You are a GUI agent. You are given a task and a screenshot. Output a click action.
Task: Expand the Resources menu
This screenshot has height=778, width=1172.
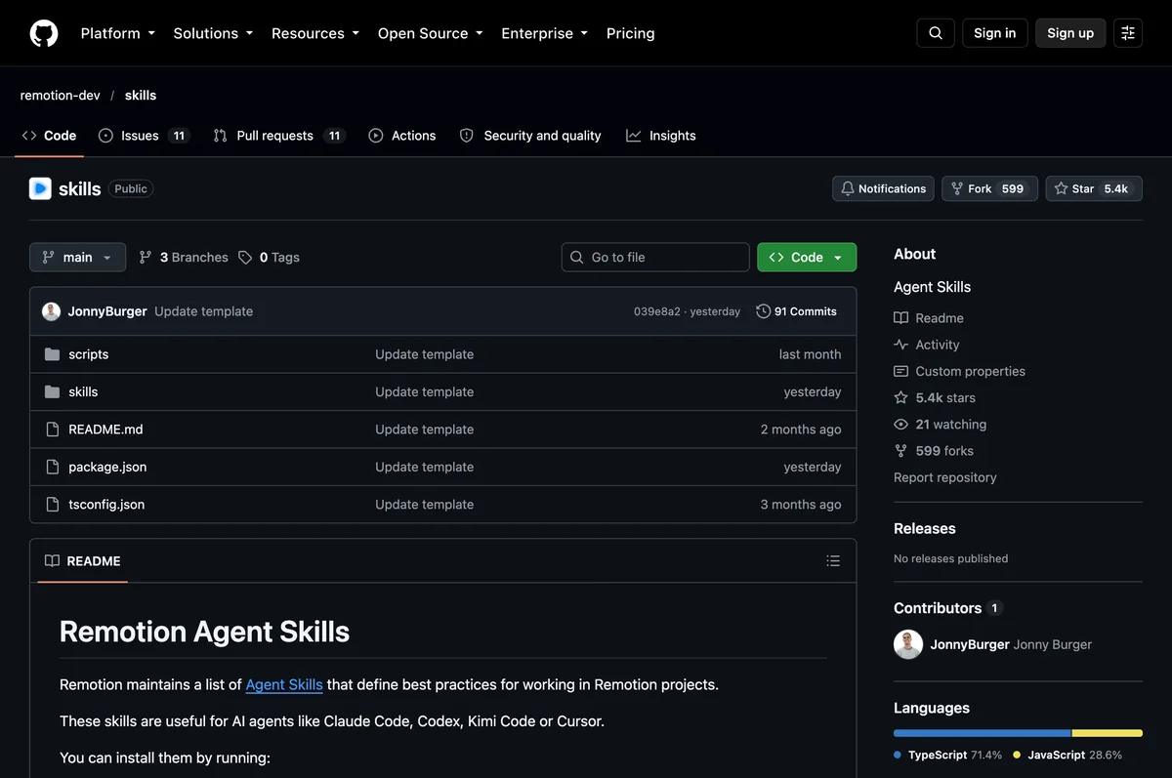coord(315,33)
